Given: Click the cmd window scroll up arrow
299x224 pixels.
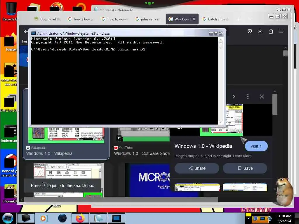Looking at the screenshot, I should pyautogui.click(x=221, y=40).
